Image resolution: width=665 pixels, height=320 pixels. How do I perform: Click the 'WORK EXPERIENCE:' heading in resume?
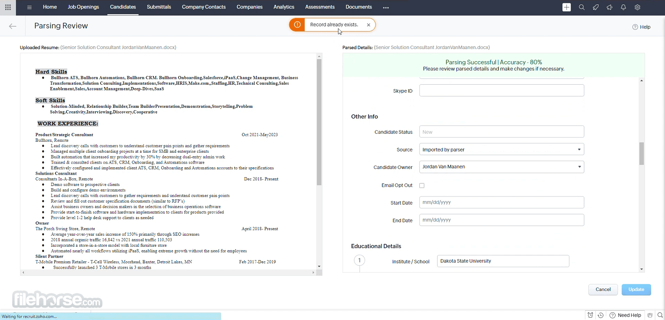tap(68, 124)
